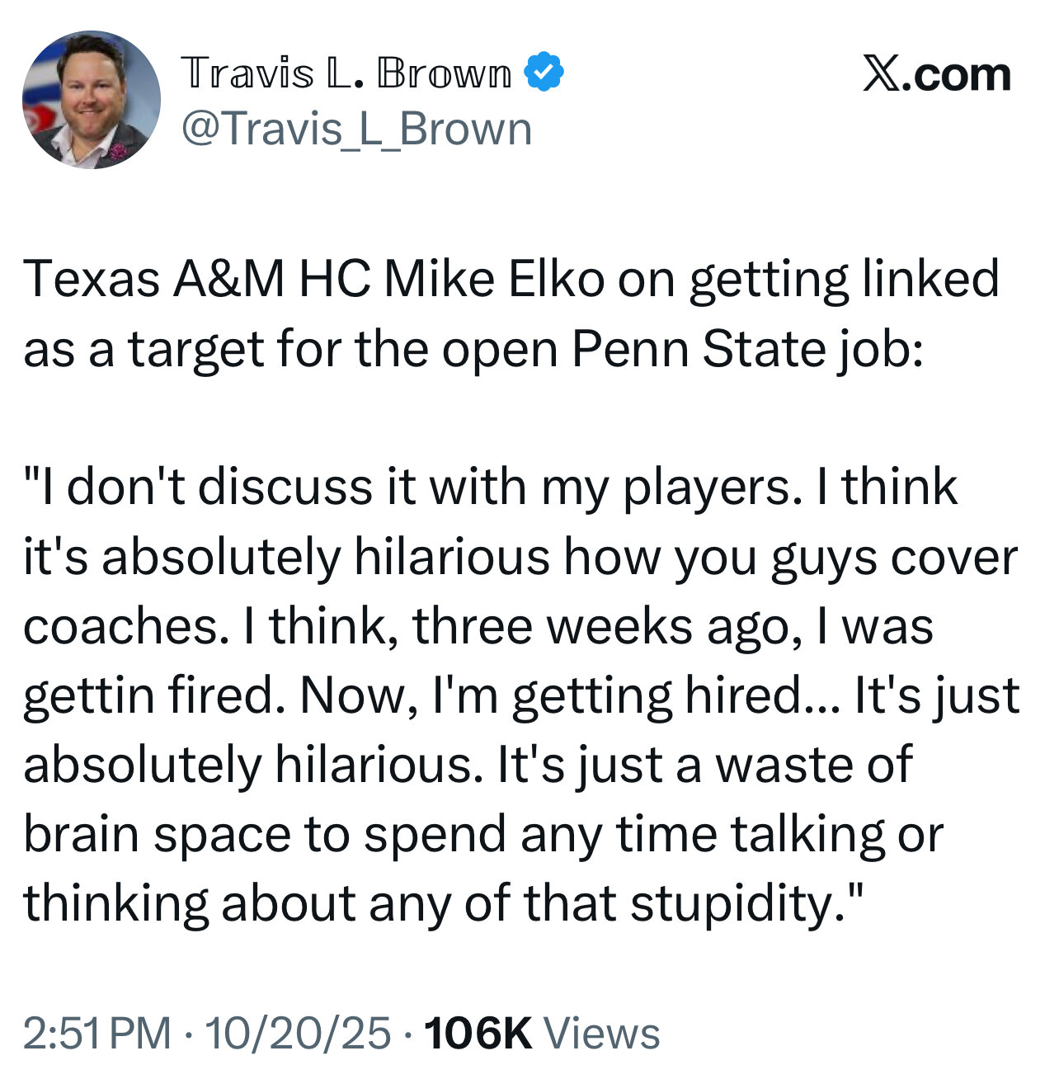Screen dimensions: 1059x1079
Task: Click the 10/20/25 post date
Action: pyautogui.click(x=298, y=1033)
